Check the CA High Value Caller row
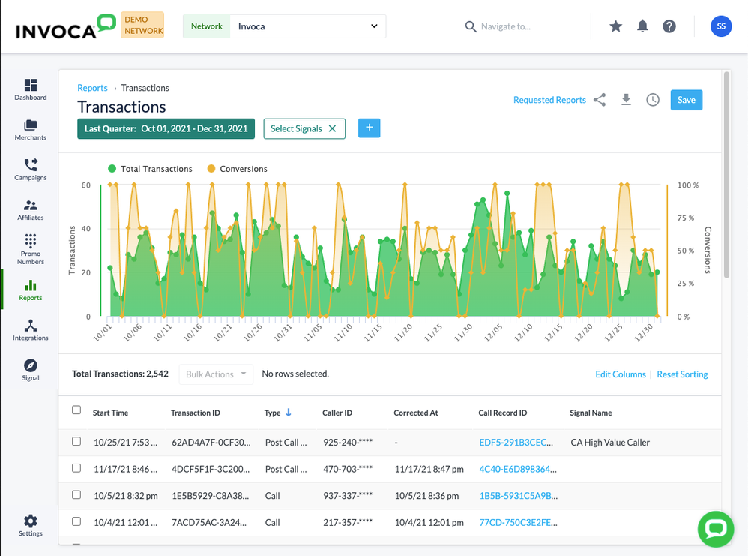 76,441
